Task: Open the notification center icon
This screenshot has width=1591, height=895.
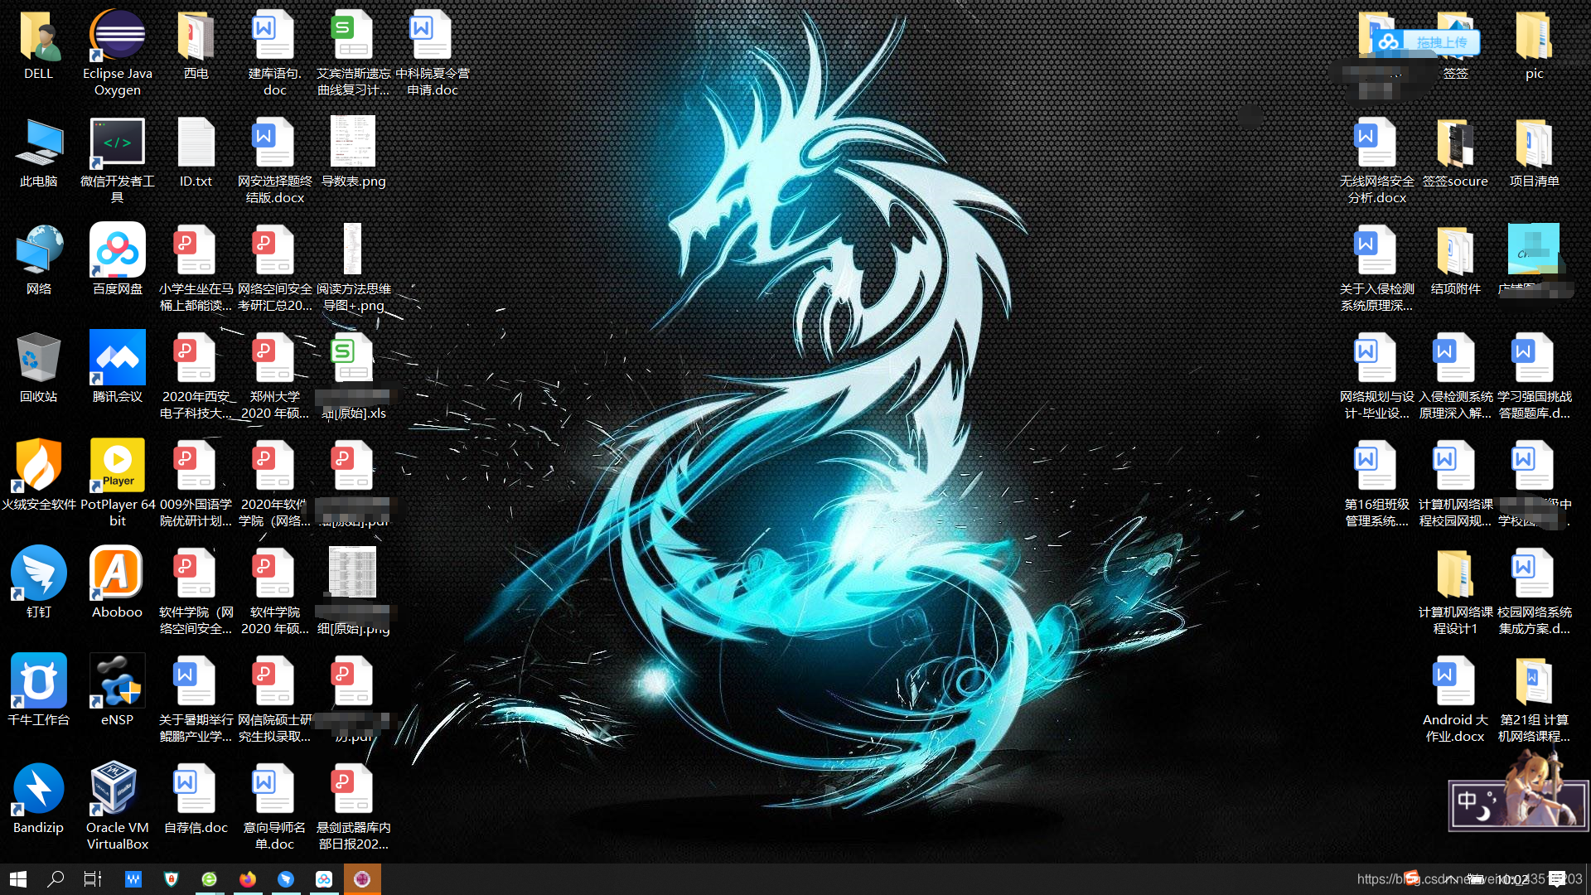Action: point(1557,879)
